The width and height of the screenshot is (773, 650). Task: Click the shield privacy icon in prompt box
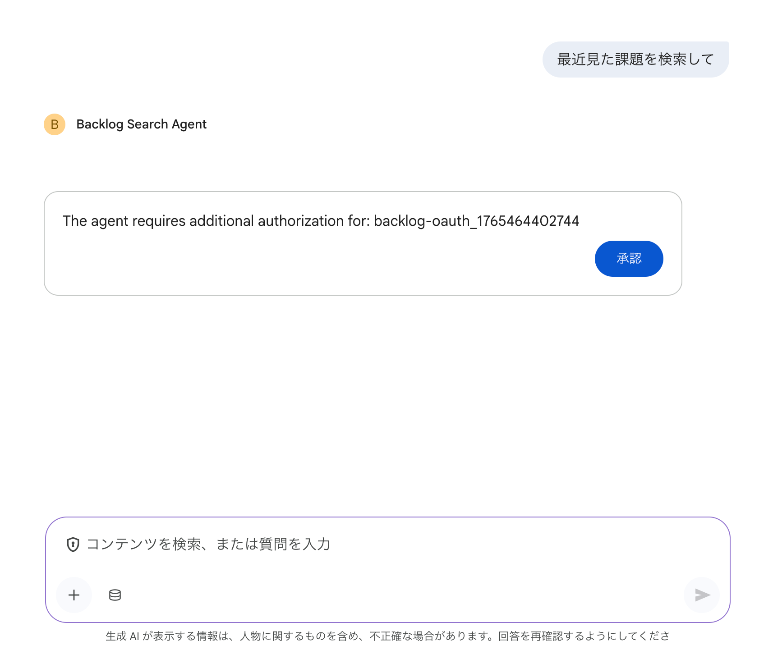pyautogui.click(x=73, y=545)
